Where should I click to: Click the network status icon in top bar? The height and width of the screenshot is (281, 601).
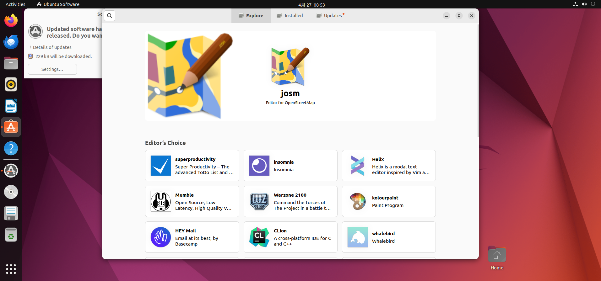575,4
